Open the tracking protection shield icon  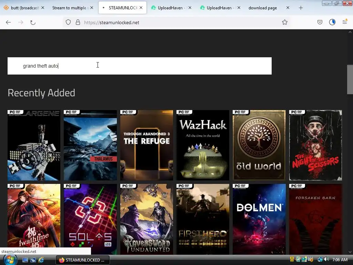(x=68, y=22)
